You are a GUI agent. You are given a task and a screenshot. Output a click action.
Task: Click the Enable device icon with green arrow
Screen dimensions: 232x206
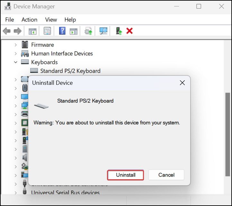[x=119, y=31]
